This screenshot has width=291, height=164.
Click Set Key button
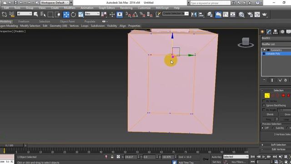tap(216, 162)
